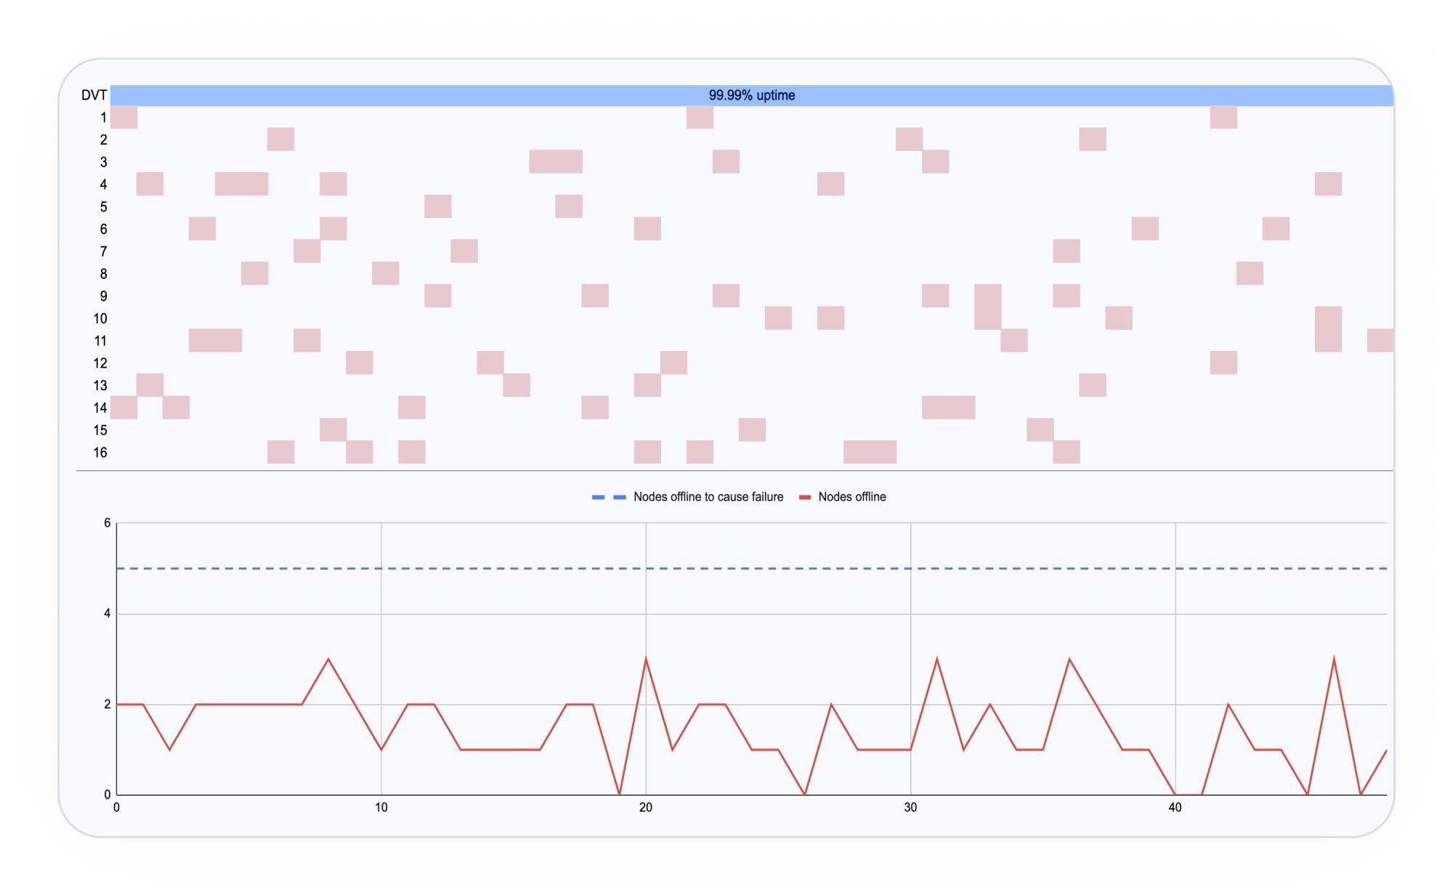The width and height of the screenshot is (1453, 896).
Task: Select the Nodes offline to cause failure label
Action: (x=708, y=497)
